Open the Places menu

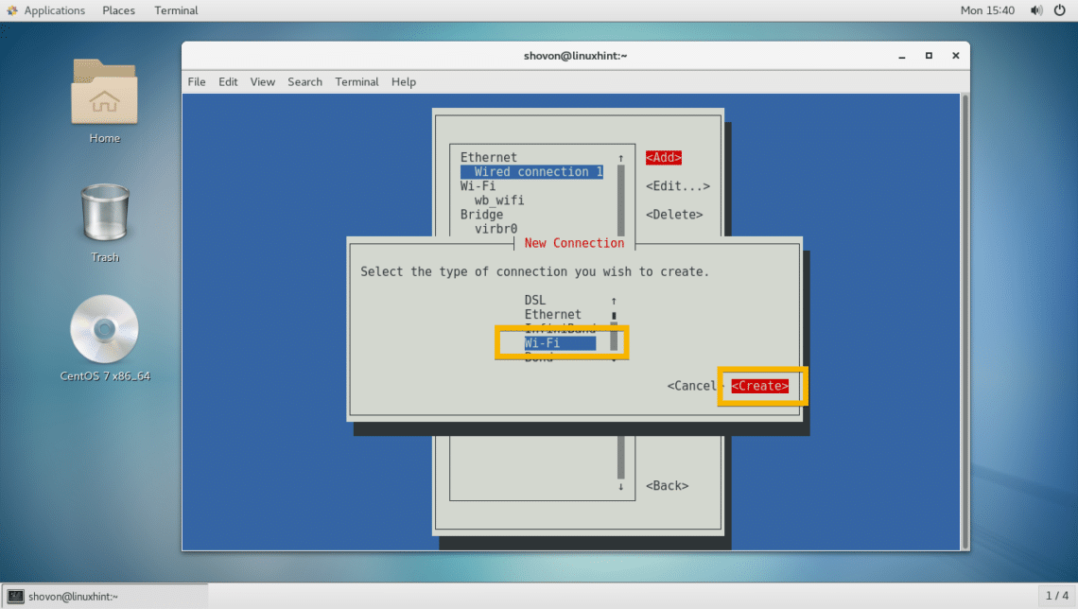coord(118,10)
